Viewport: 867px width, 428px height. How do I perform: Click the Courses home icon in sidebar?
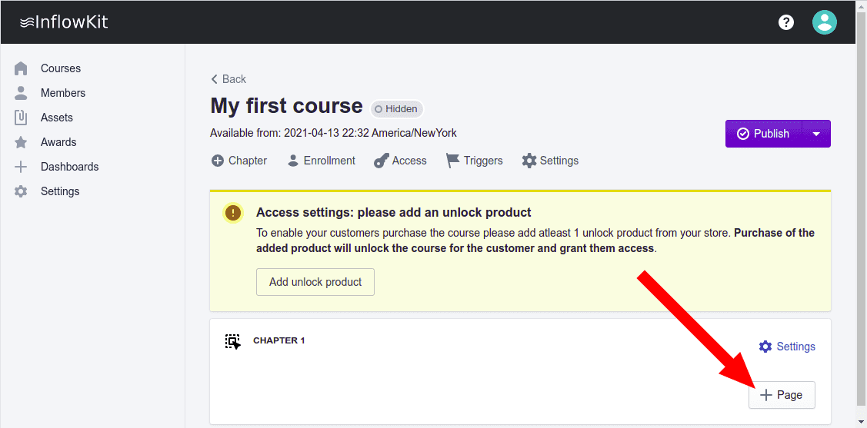[22, 68]
